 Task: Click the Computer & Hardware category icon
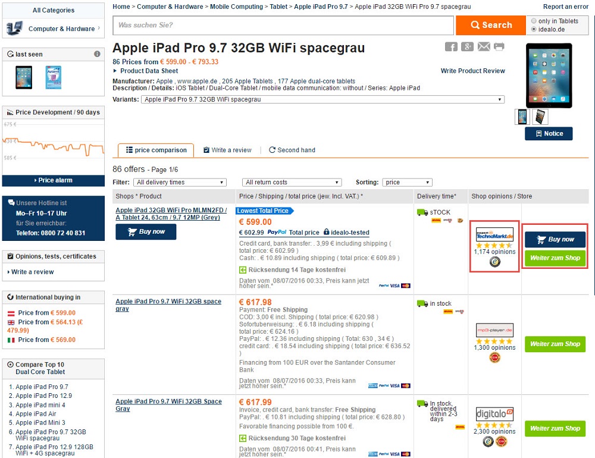click(15, 29)
